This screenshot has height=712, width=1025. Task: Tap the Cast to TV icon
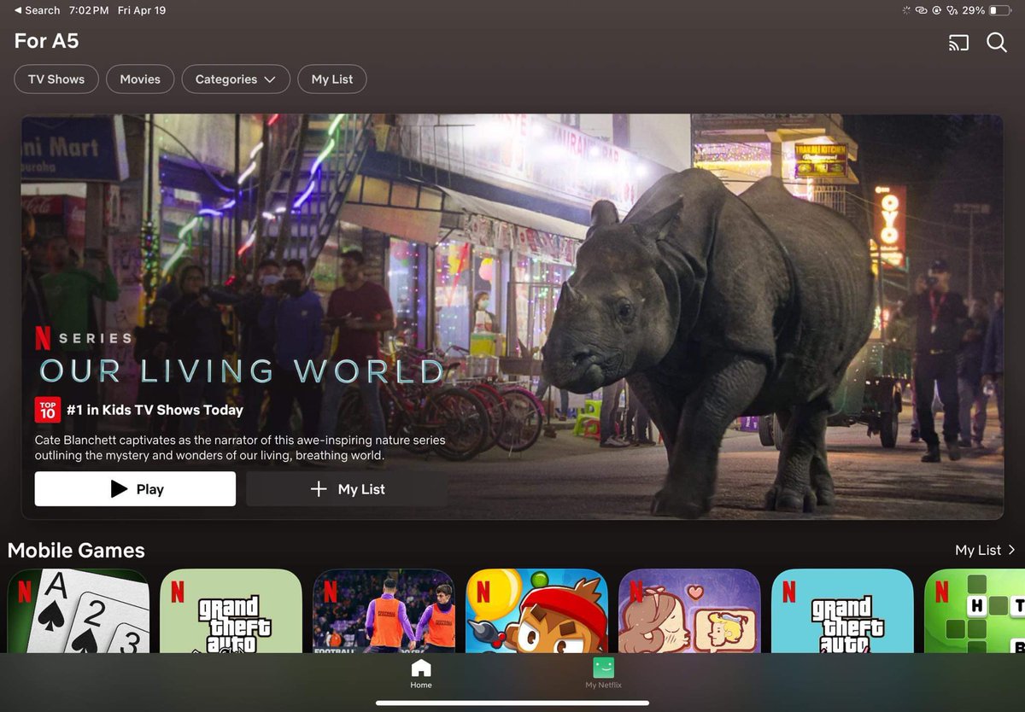point(958,43)
